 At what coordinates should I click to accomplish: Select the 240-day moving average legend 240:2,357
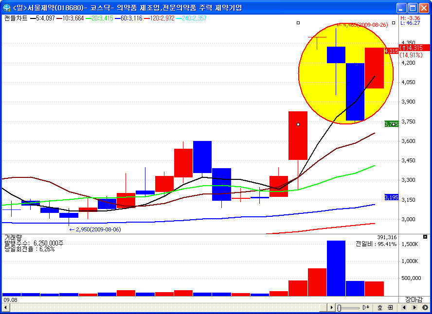(x=191, y=18)
